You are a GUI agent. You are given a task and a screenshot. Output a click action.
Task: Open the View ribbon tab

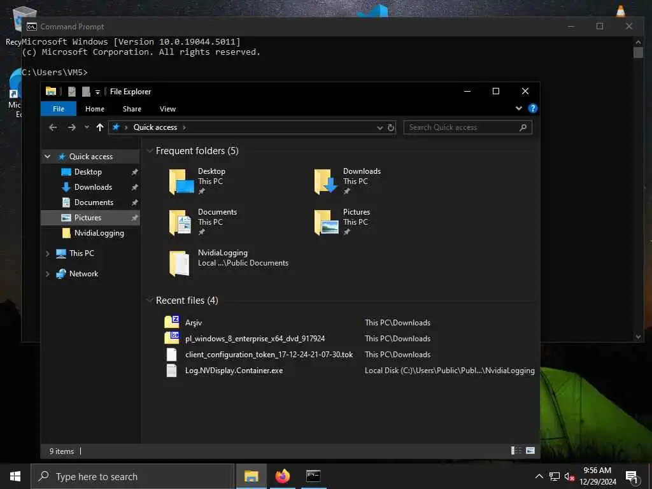(167, 109)
